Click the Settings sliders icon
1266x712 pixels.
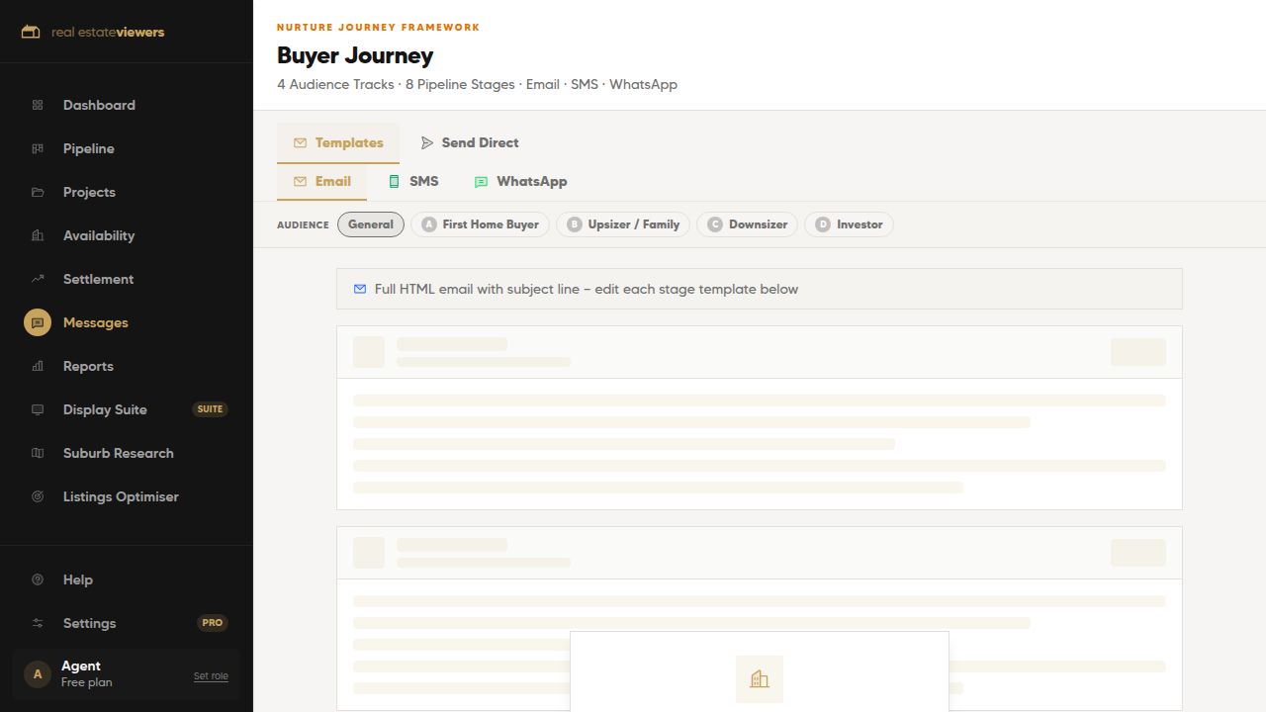(x=38, y=623)
